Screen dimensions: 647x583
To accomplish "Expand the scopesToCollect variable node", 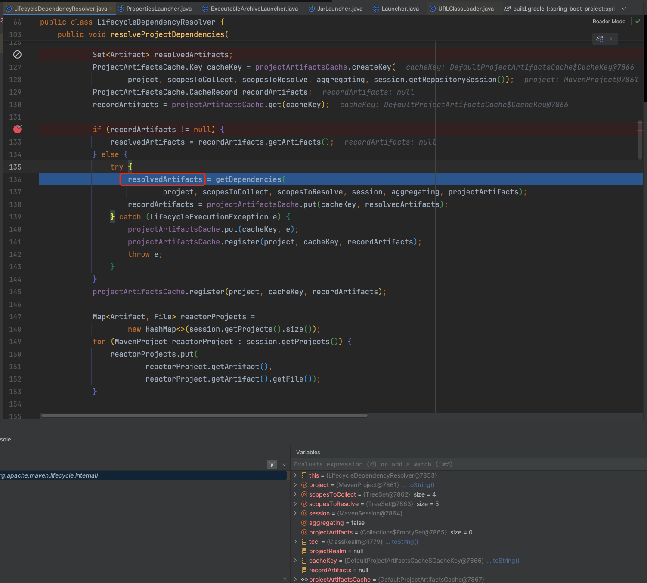I will click(295, 494).
